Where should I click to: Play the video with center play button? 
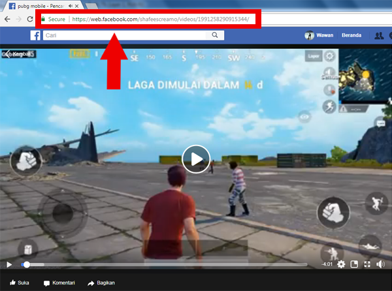coord(196,159)
